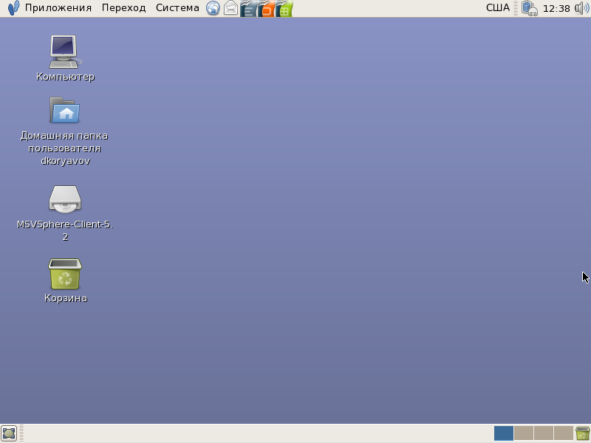Open the dkoryavov home folder icon
This screenshot has width=591, height=443.
click(65, 111)
